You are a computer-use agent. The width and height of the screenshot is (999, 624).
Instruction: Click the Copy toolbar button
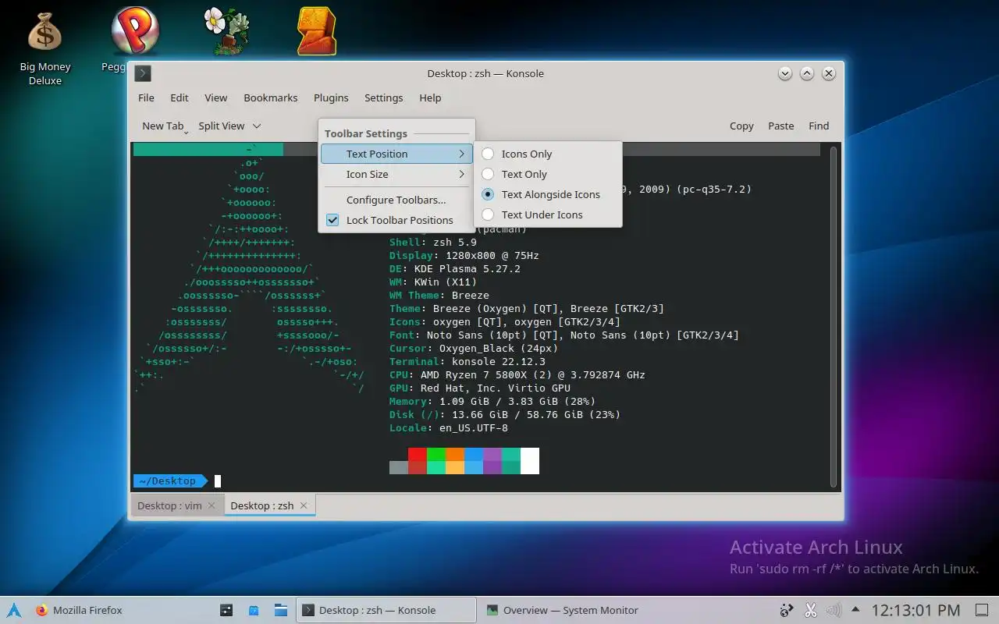(741, 126)
